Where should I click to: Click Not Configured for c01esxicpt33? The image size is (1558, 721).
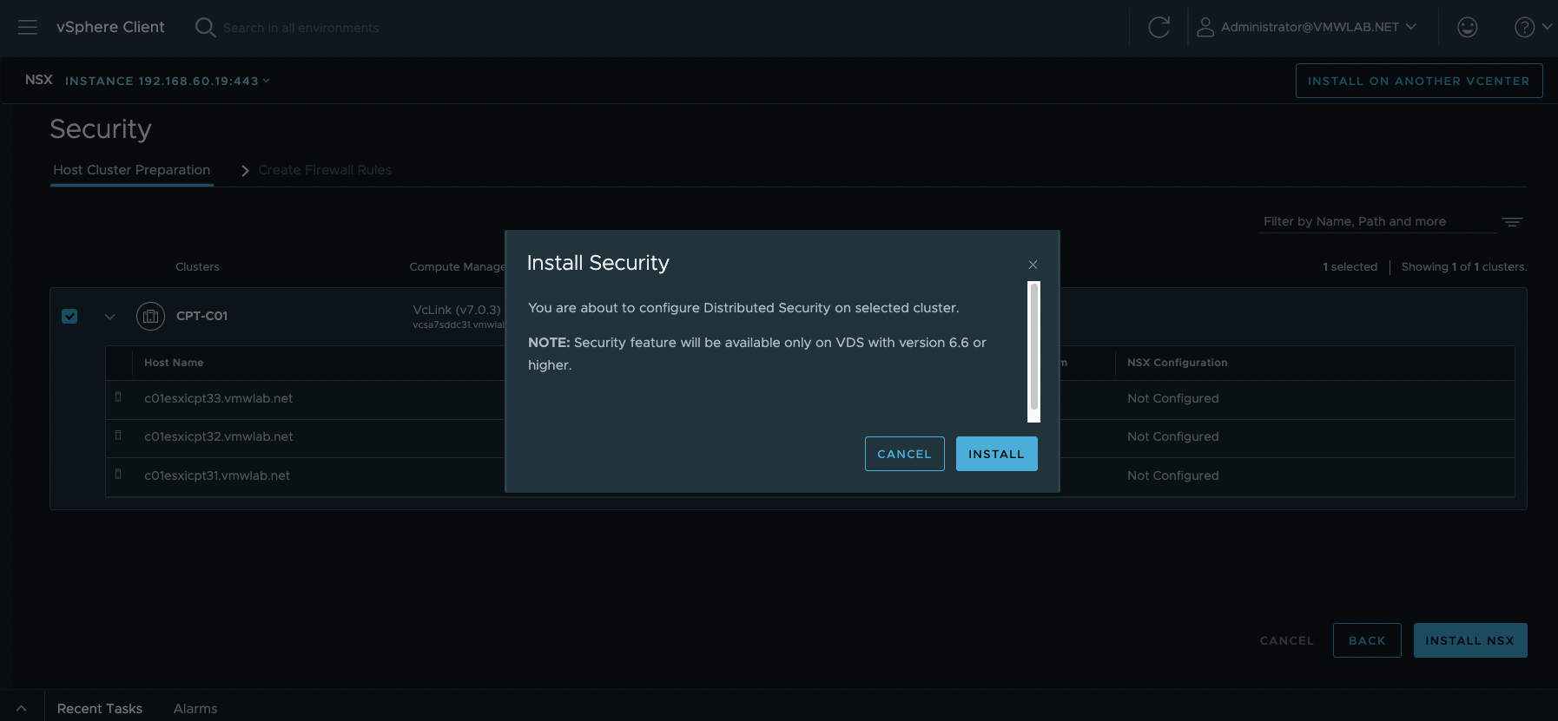point(1173,398)
